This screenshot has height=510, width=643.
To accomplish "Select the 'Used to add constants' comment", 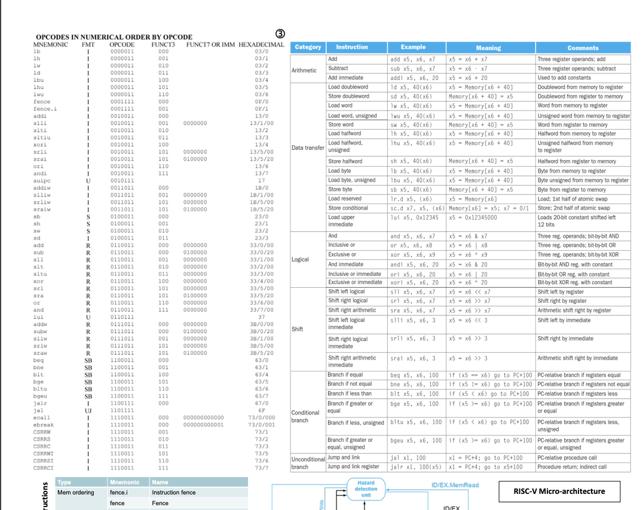I will [x=564, y=78].
